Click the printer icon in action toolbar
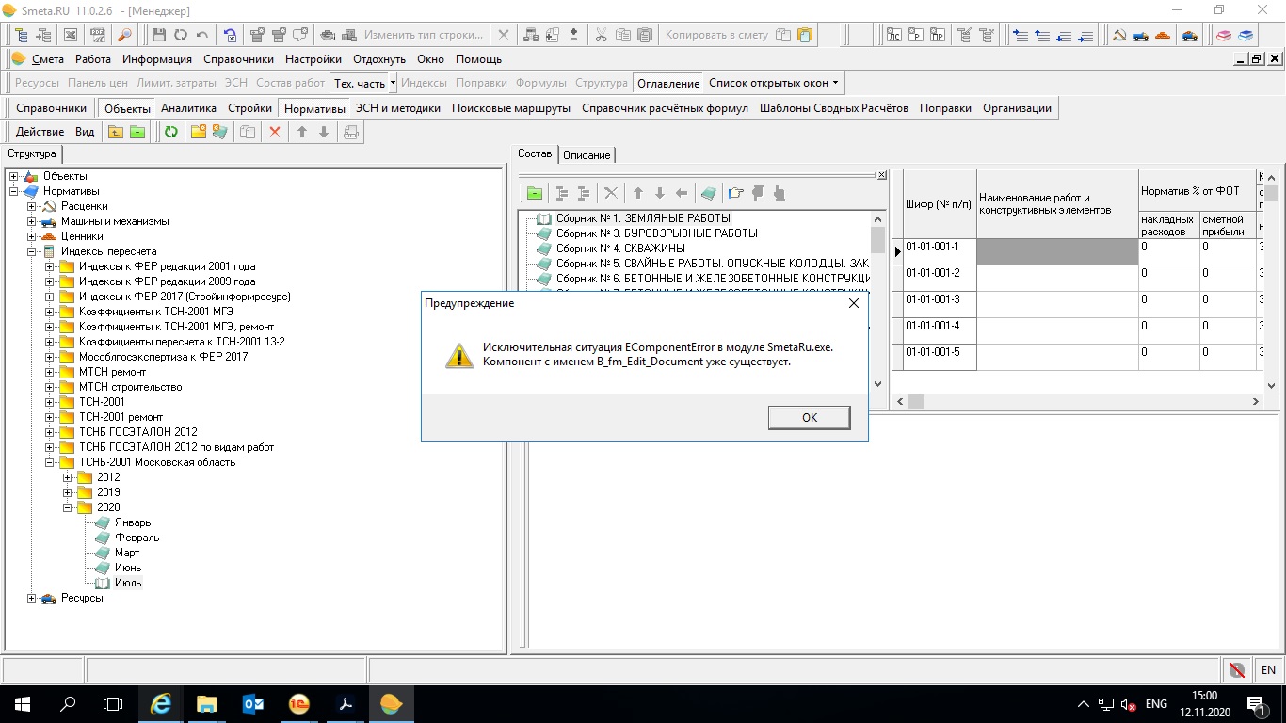 (351, 132)
